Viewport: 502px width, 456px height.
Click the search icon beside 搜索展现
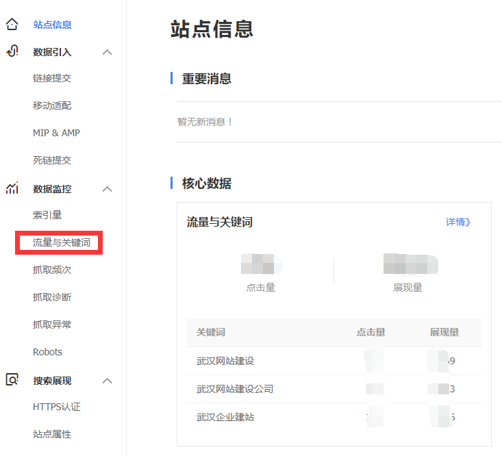[12, 380]
